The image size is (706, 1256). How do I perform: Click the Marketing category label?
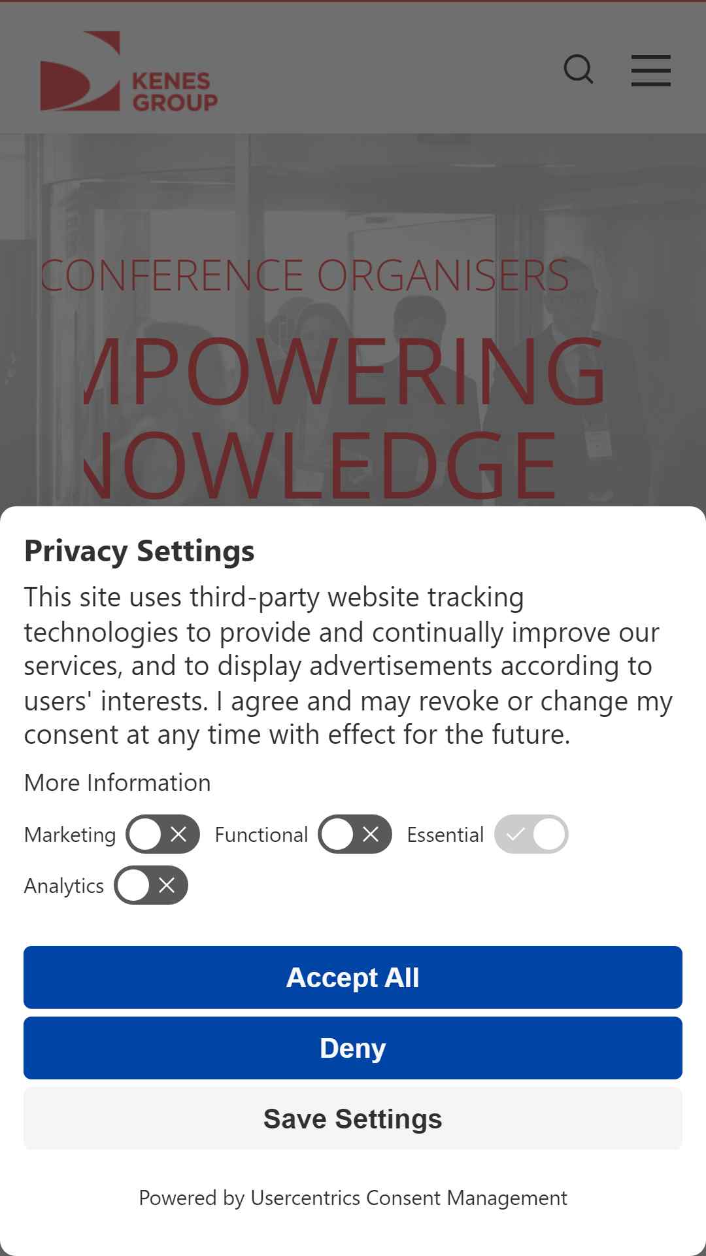pyautogui.click(x=70, y=835)
